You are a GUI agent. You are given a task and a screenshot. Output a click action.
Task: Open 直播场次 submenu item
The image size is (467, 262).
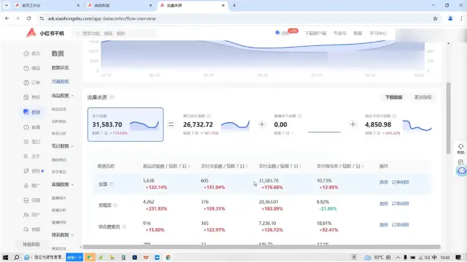59,198
